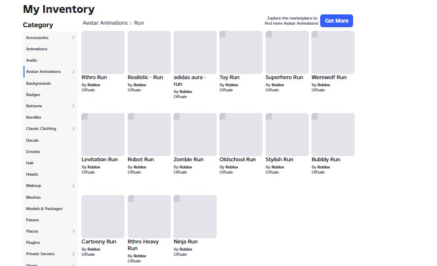This screenshot has height=266, width=437.
Task: Expand the Private Servers chevron
Action: [x=73, y=254]
